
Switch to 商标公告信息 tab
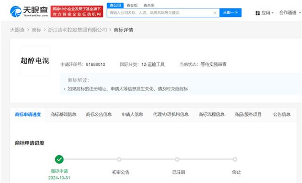[x=99, y=114]
